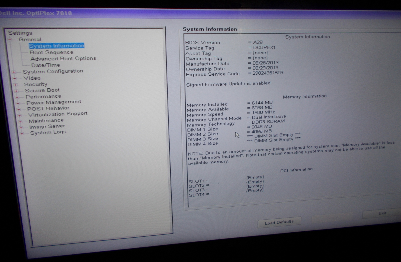Click the Virtualization Support label
The height and width of the screenshot is (262, 401).
pyautogui.click(x=58, y=114)
